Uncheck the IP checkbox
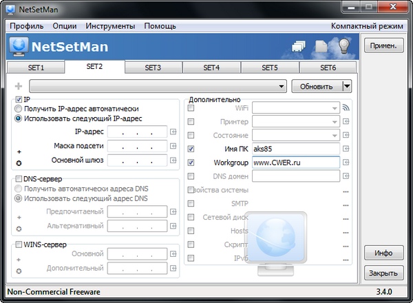 [x=19, y=99]
